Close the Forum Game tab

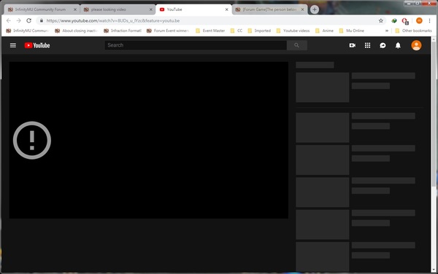(302, 9)
